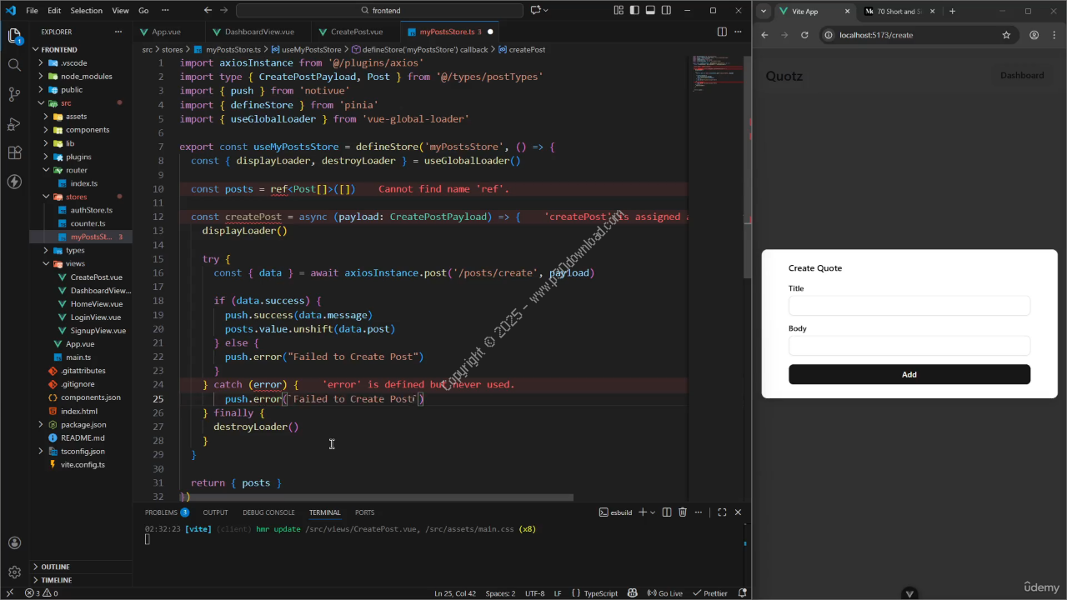1067x600 pixels.
Task: Reload the browser page
Action: (x=804, y=35)
